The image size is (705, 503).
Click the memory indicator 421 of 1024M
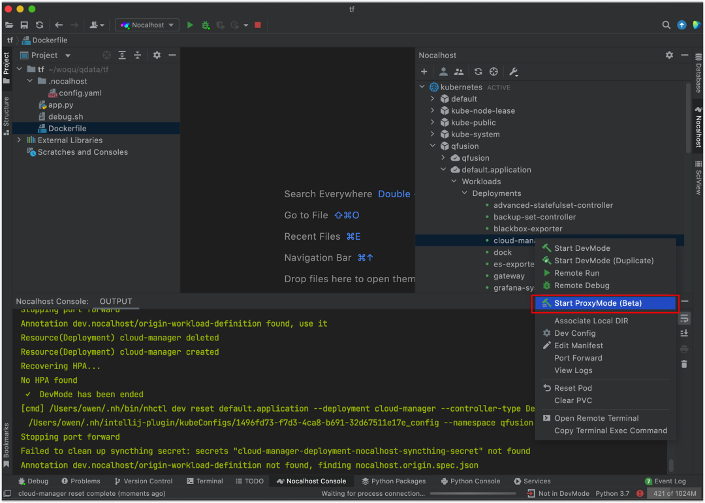click(x=675, y=494)
